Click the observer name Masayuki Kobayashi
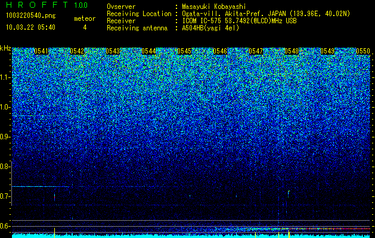Screen dimensions: 375x238 tap(214, 7)
